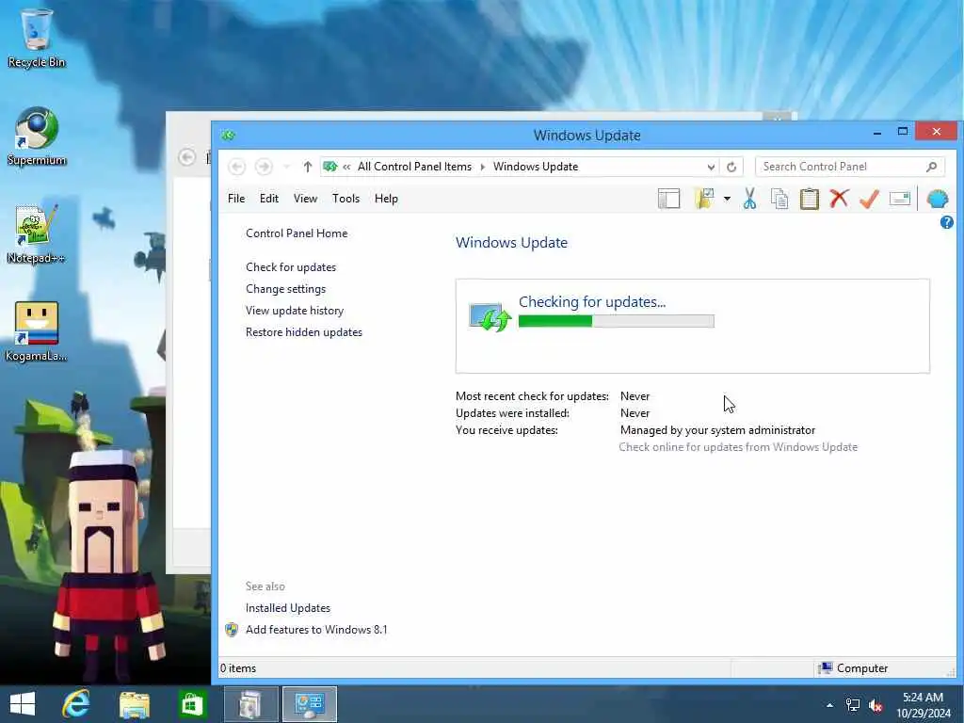Image resolution: width=964 pixels, height=723 pixels.
Task: Click the Back arrow in the background window
Action: pyautogui.click(x=187, y=157)
